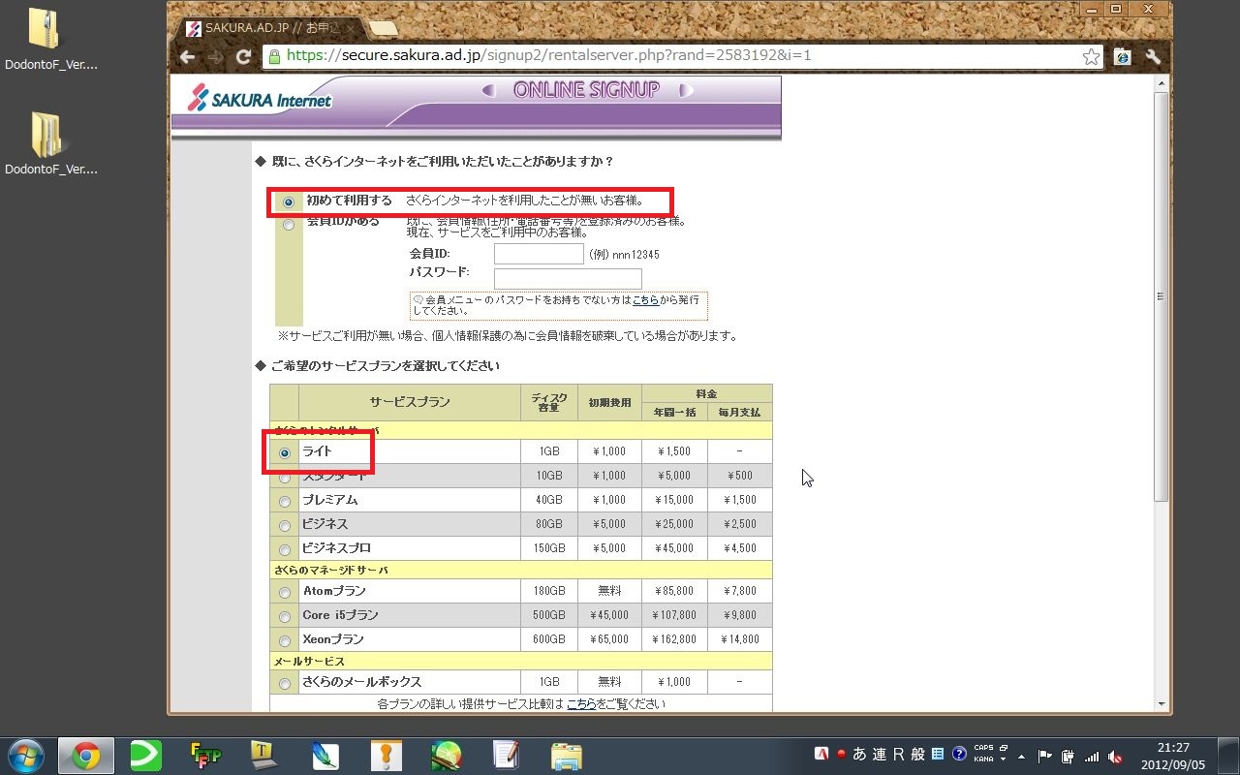This screenshot has width=1240, height=775.
Task: Click the IME pad icon in the language bar
Action: 938,755
